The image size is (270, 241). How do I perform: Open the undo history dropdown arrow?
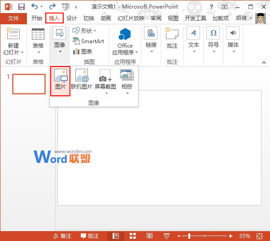[42, 7]
